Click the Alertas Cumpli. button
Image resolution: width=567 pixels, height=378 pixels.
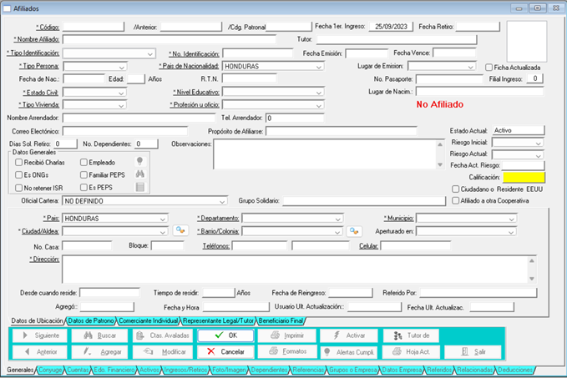(349, 351)
